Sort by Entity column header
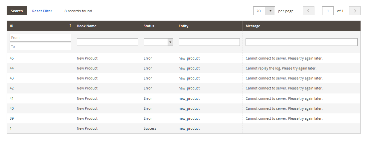Viewport: 371px width, 145px height. (183, 26)
